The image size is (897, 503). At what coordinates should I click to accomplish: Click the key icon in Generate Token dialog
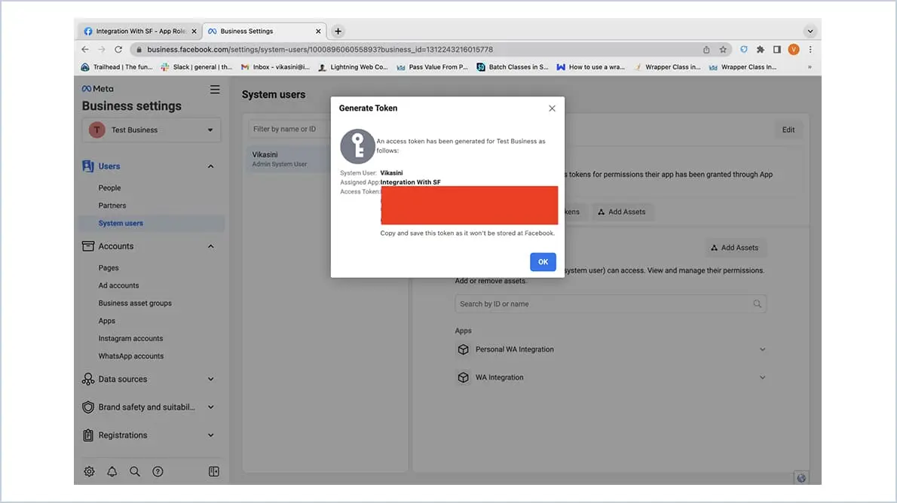(x=357, y=146)
